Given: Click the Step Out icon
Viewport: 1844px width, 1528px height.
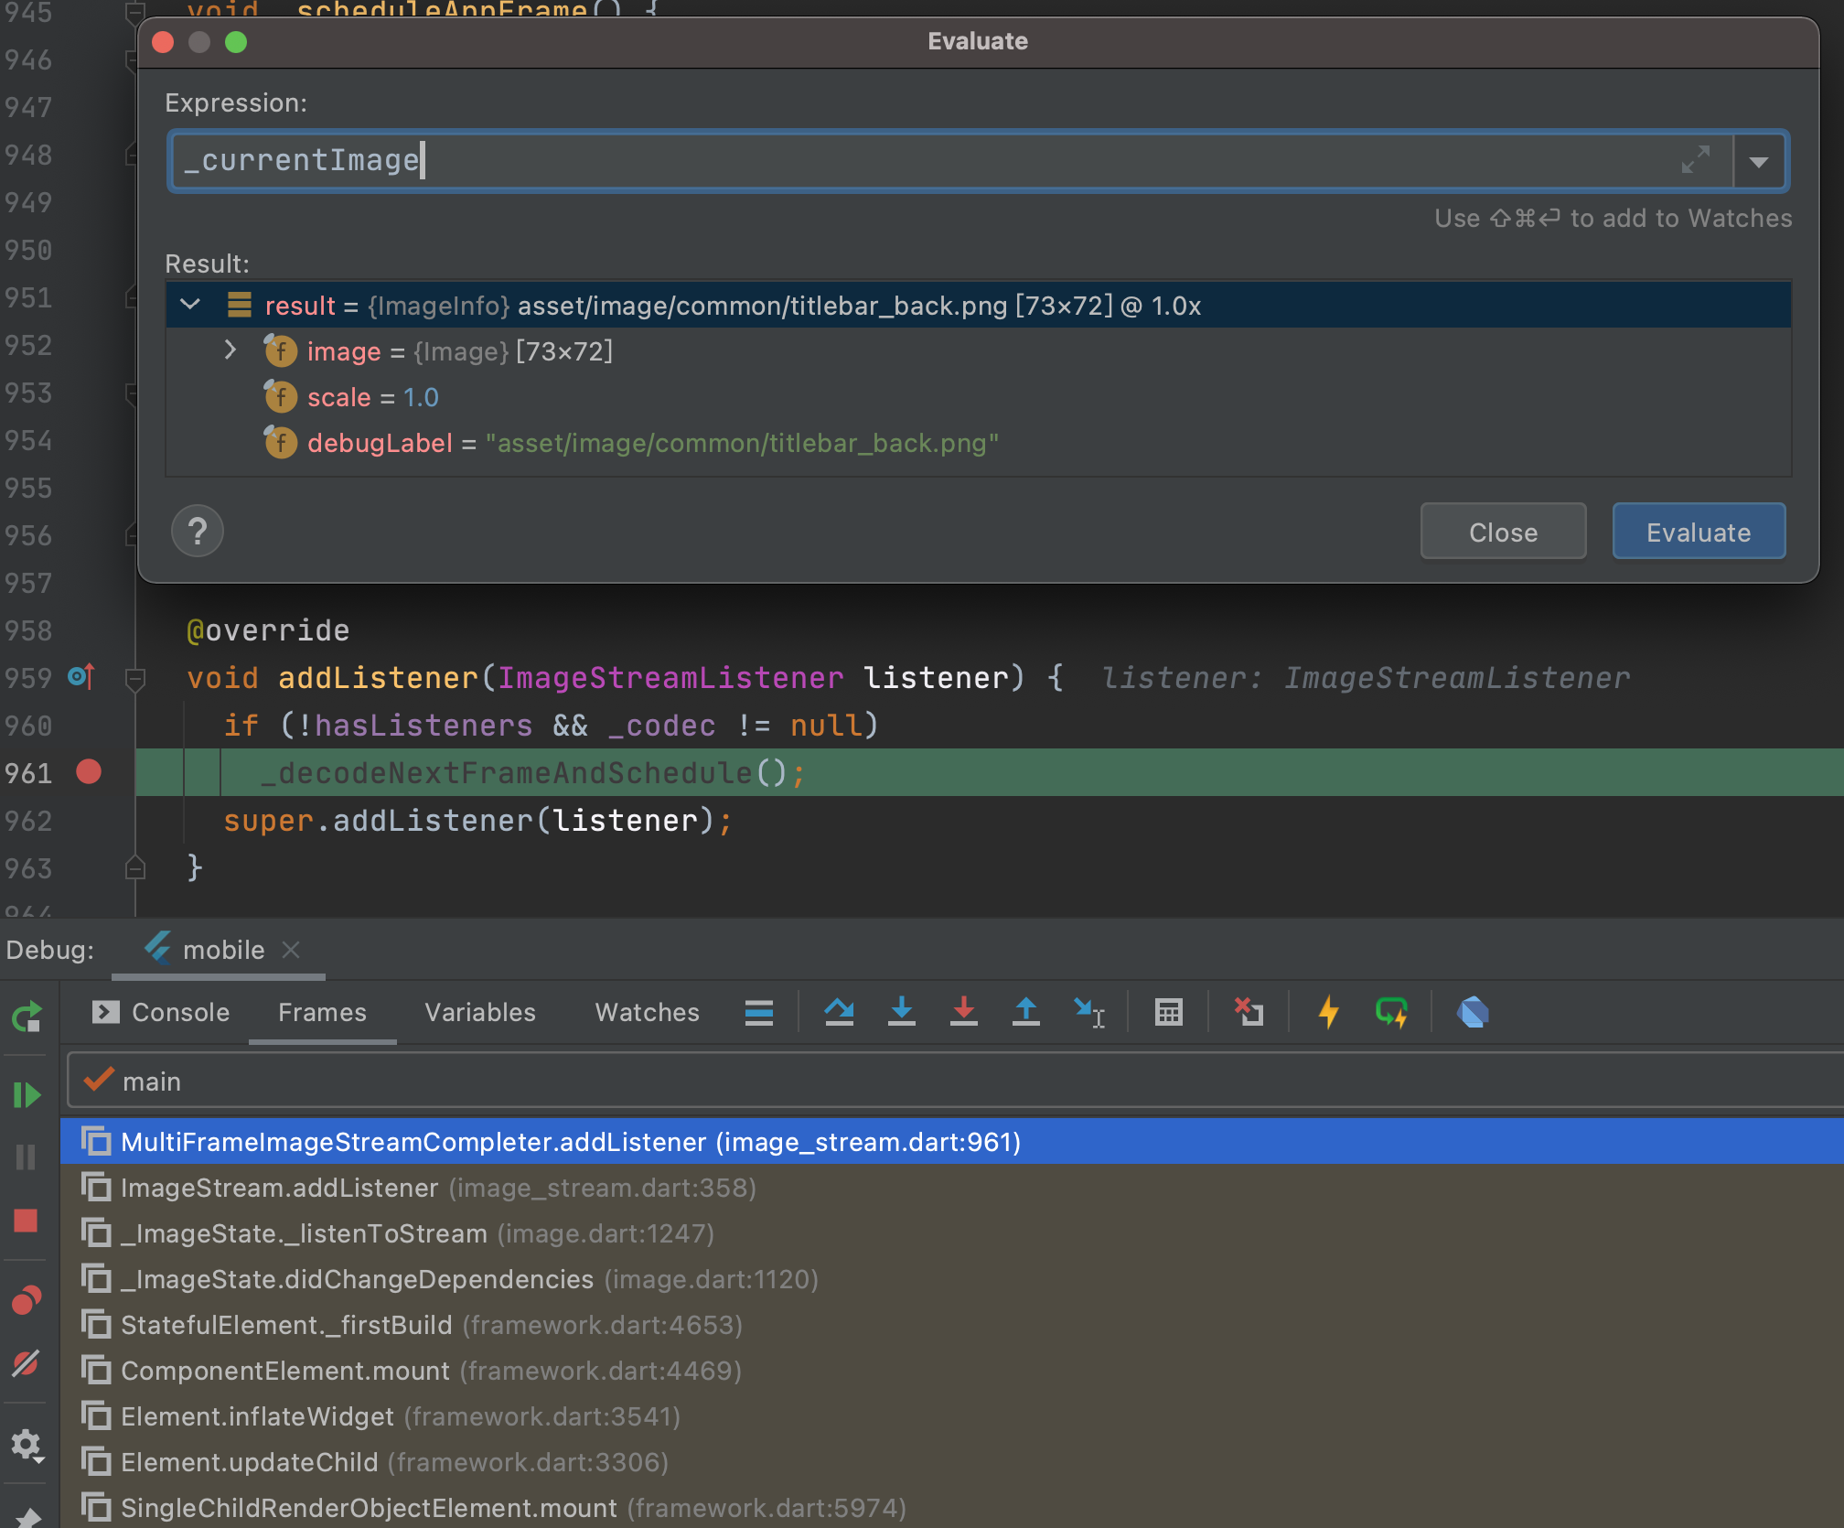Looking at the screenshot, I should (x=1025, y=1012).
